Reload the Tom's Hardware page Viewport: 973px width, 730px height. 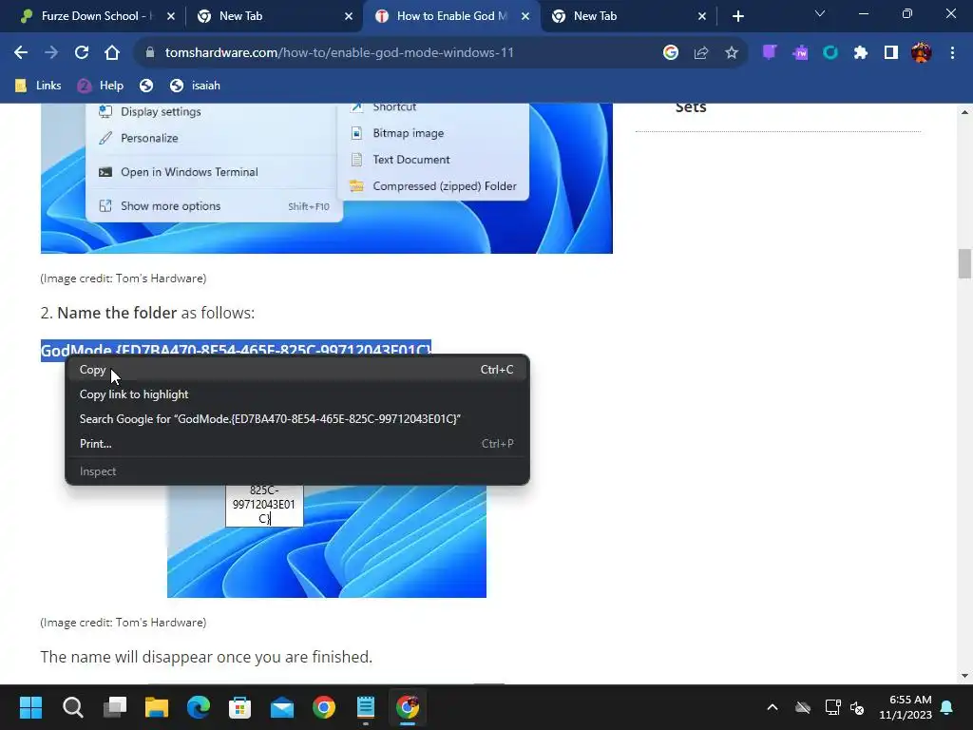tap(82, 53)
